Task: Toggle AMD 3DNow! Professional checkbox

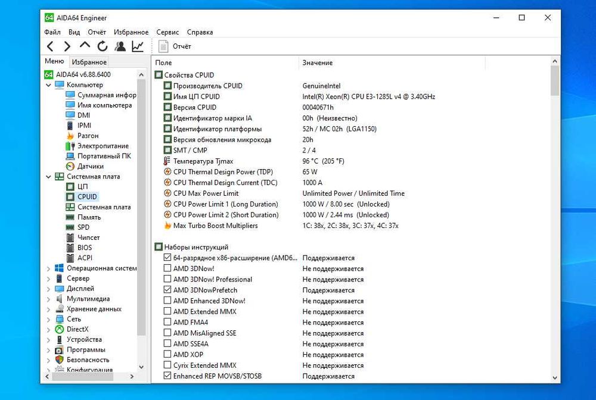Action: [x=167, y=279]
